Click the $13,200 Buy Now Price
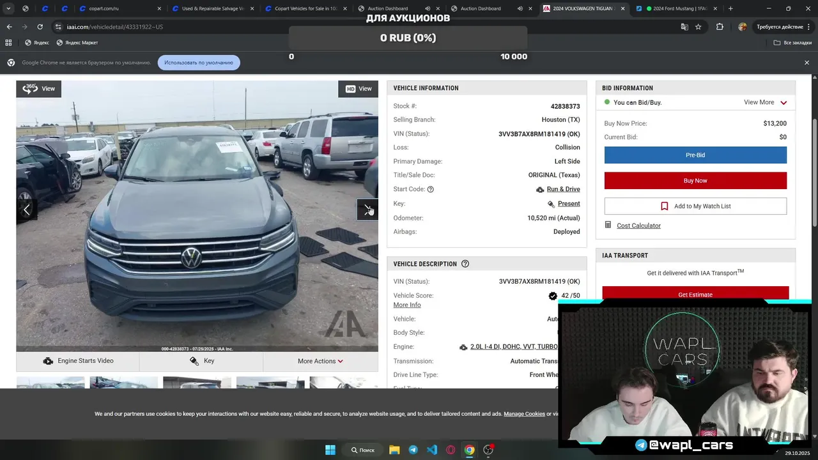Viewport: 818px width, 460px height. click(775, 123)
